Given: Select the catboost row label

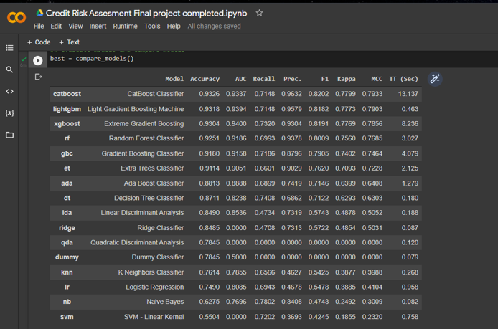Looking at the screenshot, I should (67, 94).
